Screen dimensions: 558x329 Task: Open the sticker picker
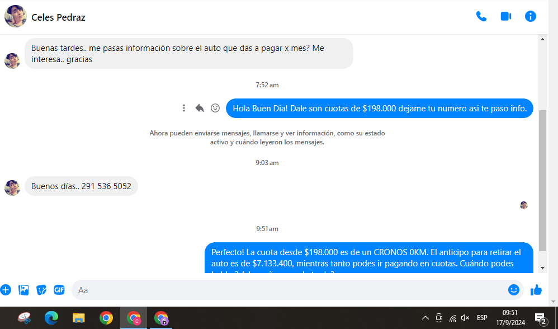coord(41,290)
